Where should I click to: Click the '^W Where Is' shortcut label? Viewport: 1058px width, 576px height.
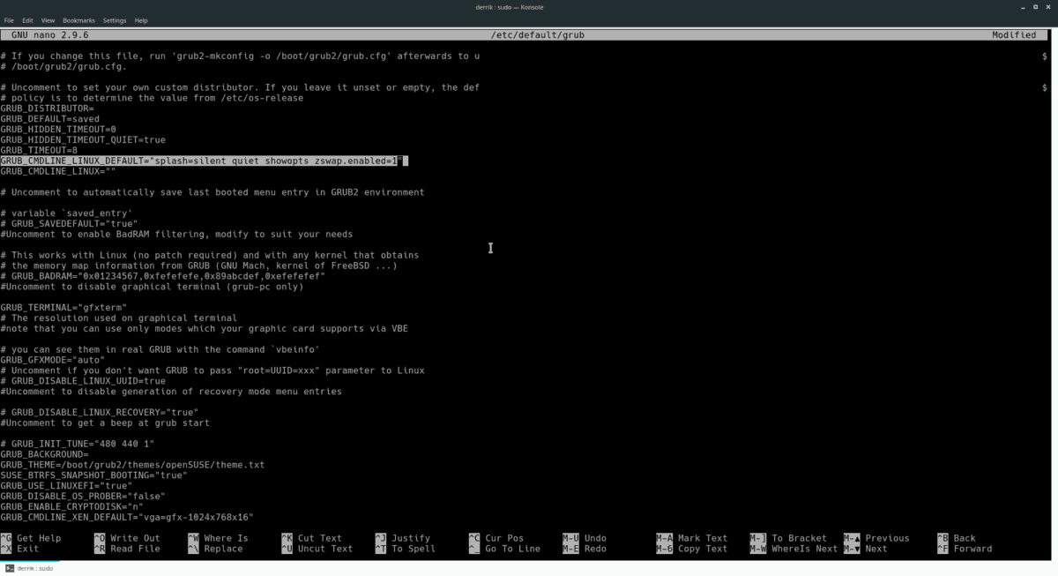pyautogui.click(x=218, y=538)
